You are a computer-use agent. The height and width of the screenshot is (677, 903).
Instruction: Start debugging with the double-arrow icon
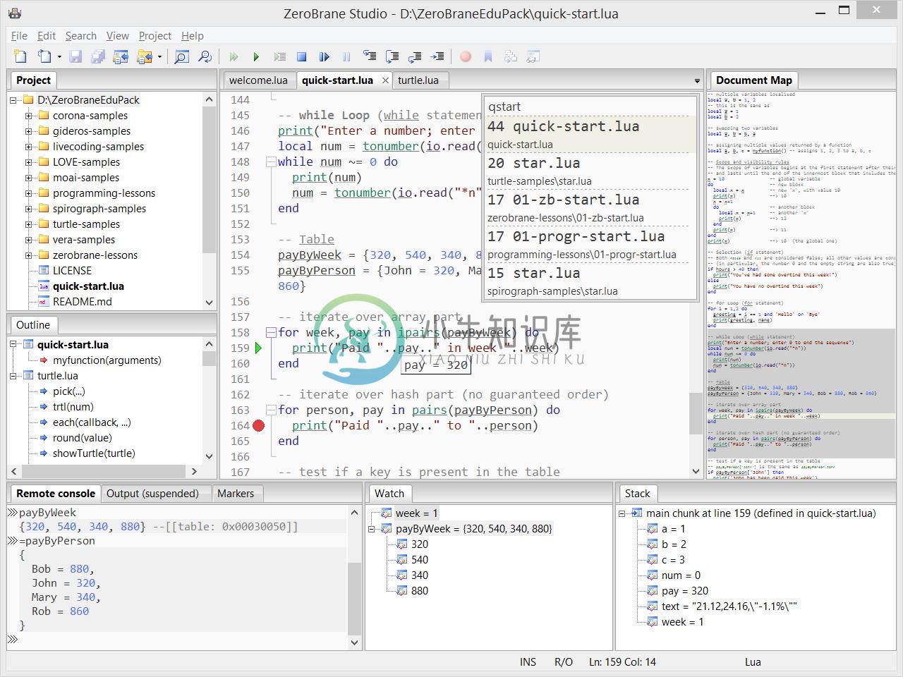pyautogui.click(x=234, y=56)
